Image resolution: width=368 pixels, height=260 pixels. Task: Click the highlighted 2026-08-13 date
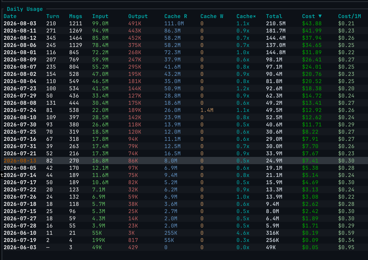[x=20, y=161]
